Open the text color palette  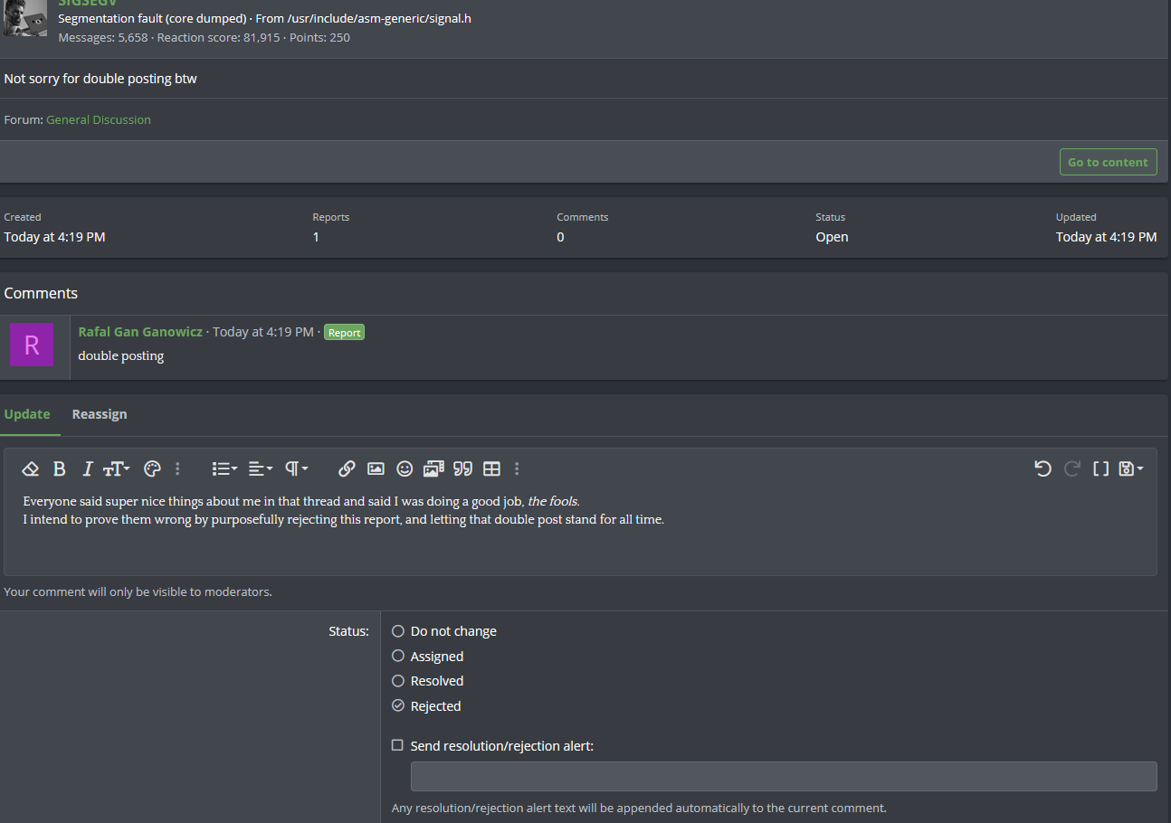[152, 468]
